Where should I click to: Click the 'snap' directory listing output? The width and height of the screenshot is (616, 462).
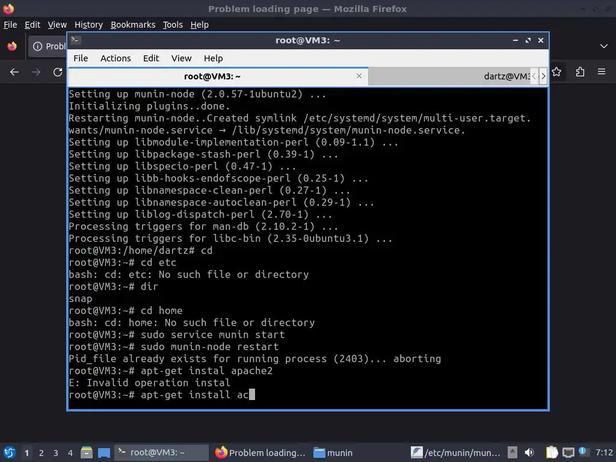81,298
